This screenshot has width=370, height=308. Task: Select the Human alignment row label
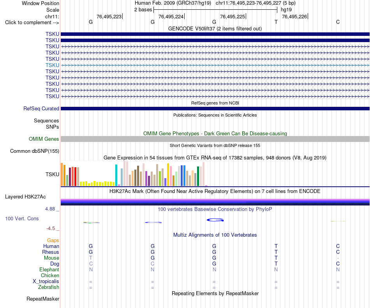pyautogui.click(x=51, y=246)
